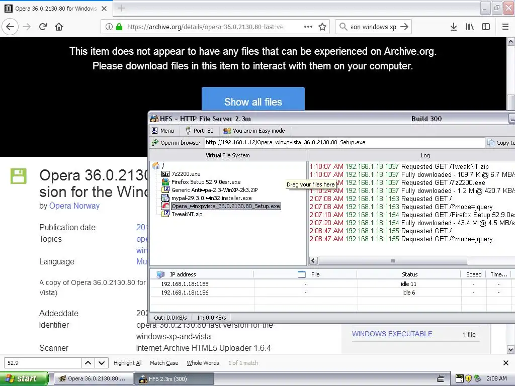Submit search with the go arrow
515x386 pixels.
(405, 27)
